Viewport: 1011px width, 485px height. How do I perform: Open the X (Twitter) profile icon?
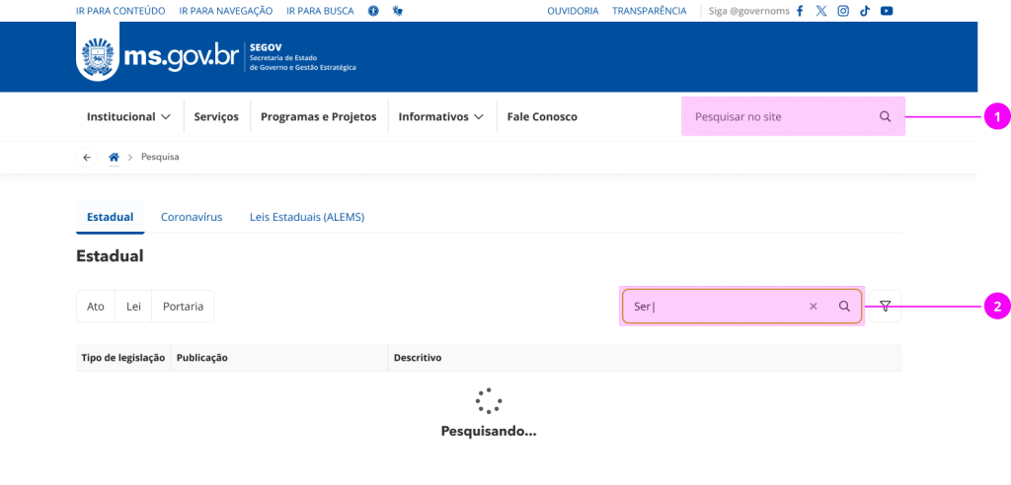point(821,11)
